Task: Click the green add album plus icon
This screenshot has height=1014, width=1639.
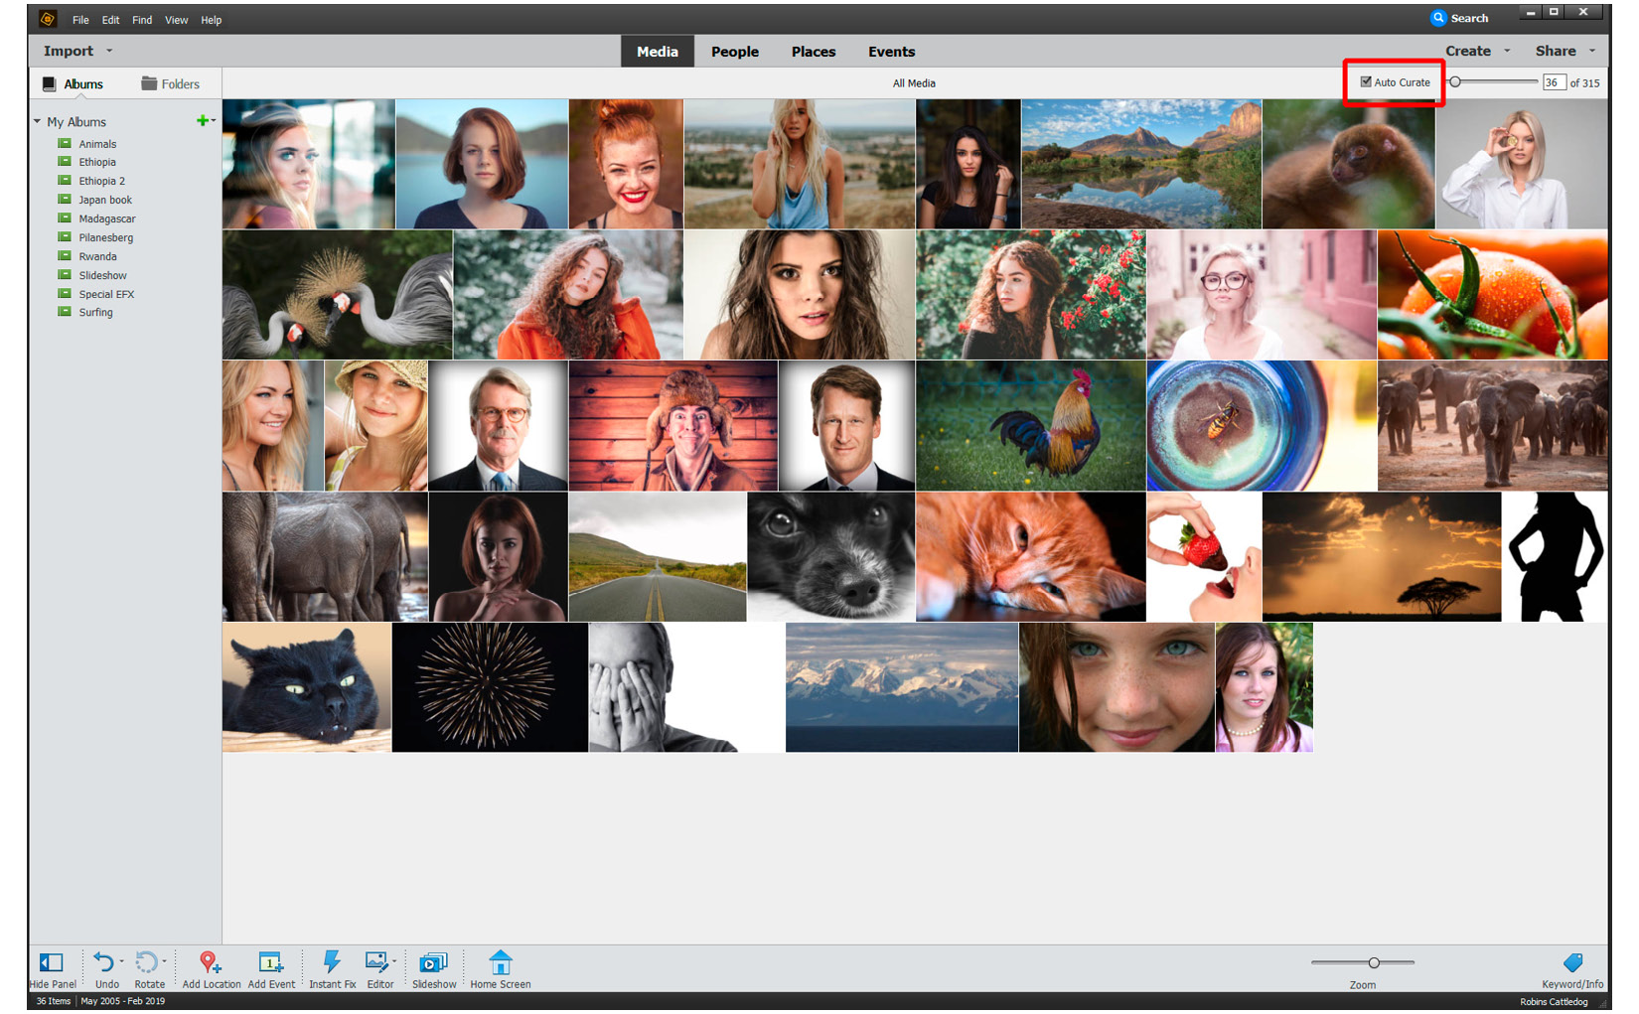Action: [x=202, y=120]
